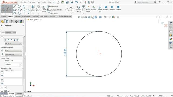Open the DisplayManager tab icon

coord(21,22)
